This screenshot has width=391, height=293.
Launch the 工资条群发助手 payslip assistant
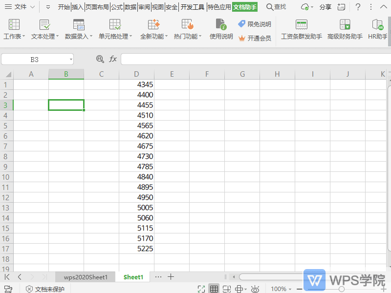(x=301, y=29)
